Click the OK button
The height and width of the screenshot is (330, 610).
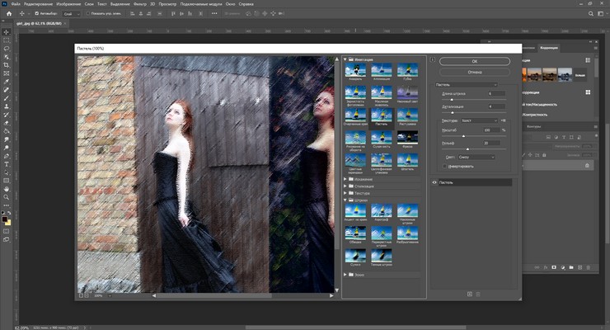point(474,61)
